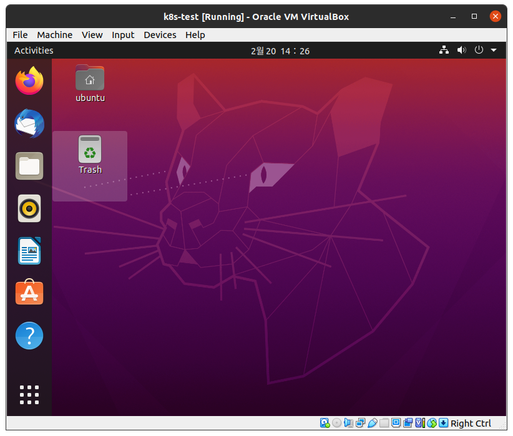Open the Input menu
This screenshot has height=436, width=513.
click(x=123, y=35)
